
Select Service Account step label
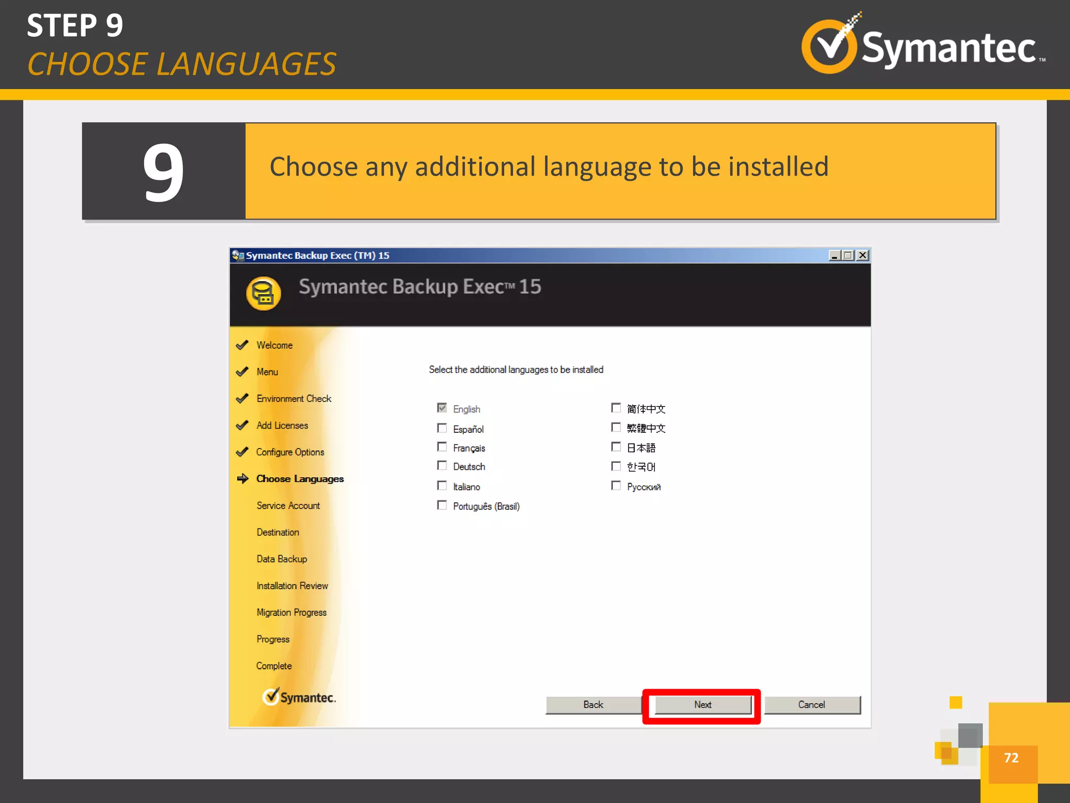(x=288, y=506)
